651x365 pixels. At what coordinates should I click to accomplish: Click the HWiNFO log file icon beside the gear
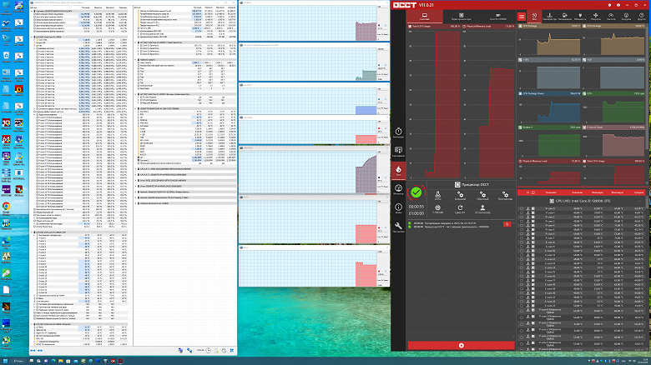tap(216, 351)
